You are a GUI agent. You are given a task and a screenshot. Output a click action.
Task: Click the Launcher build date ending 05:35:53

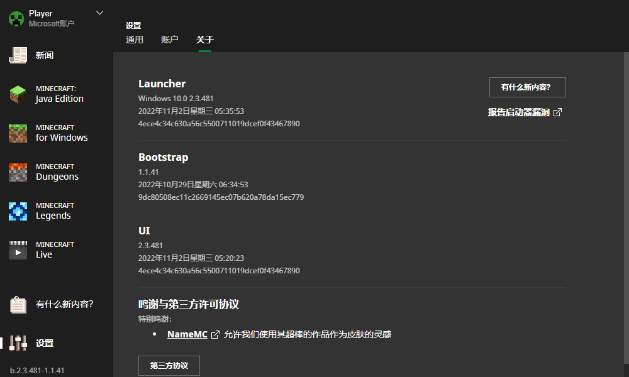191,111
